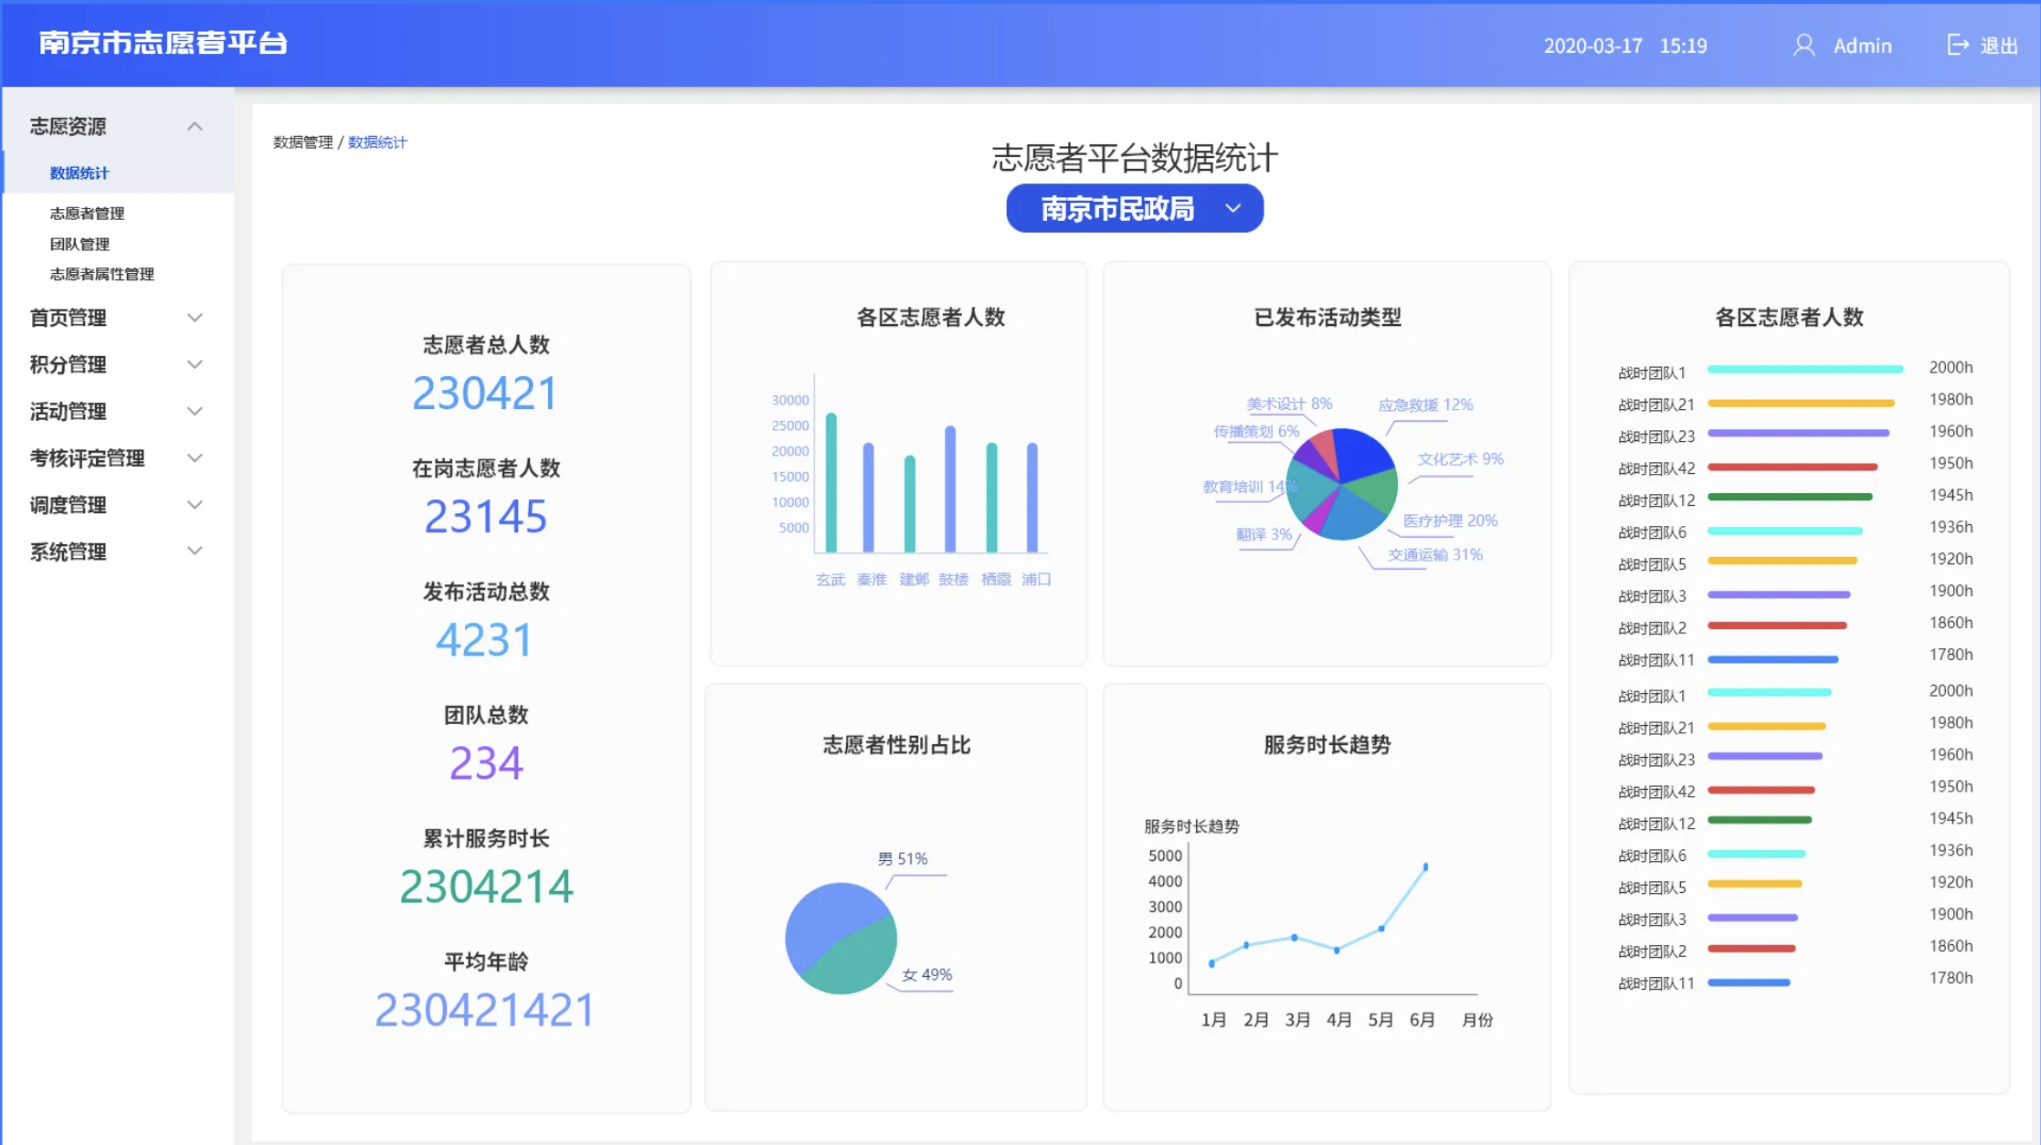
Task: Click the 发布活动总数 value 4231
Action: click(485, 640)
